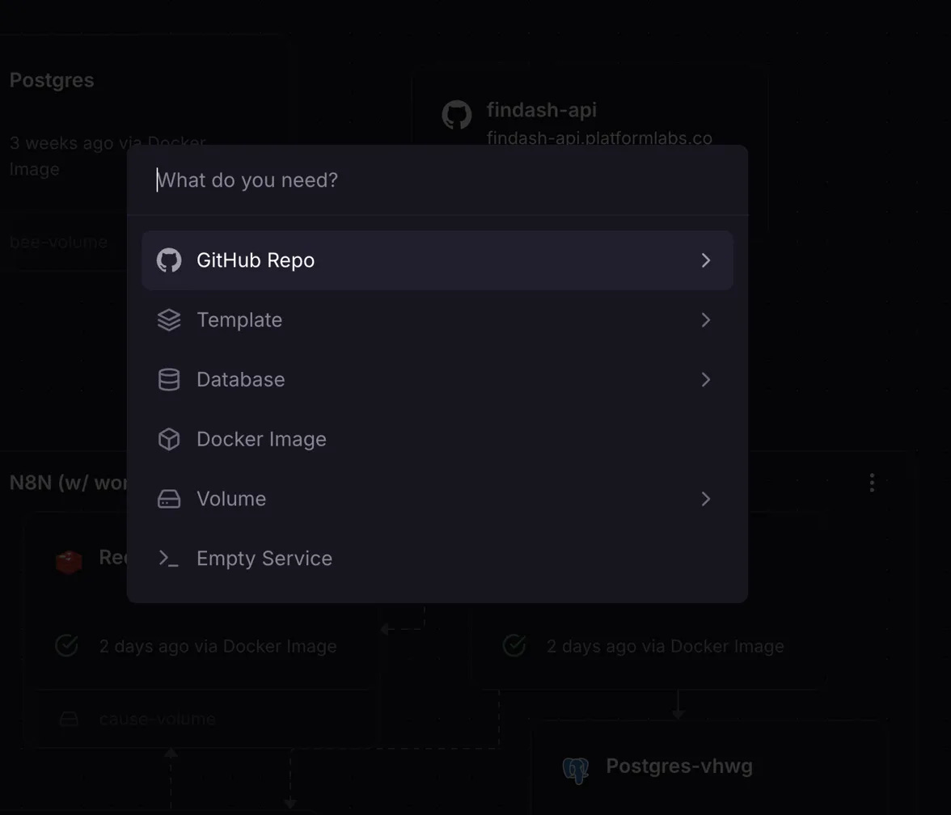Select the GitHub Repo option
Viewport: 951px width, 815px height.
click(x=437, y=260)
